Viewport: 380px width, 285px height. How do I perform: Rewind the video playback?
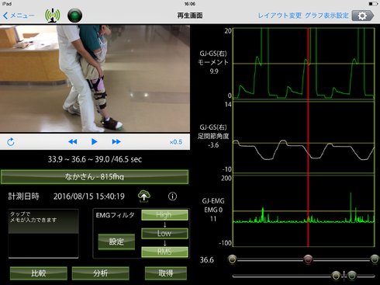point(73,141)
